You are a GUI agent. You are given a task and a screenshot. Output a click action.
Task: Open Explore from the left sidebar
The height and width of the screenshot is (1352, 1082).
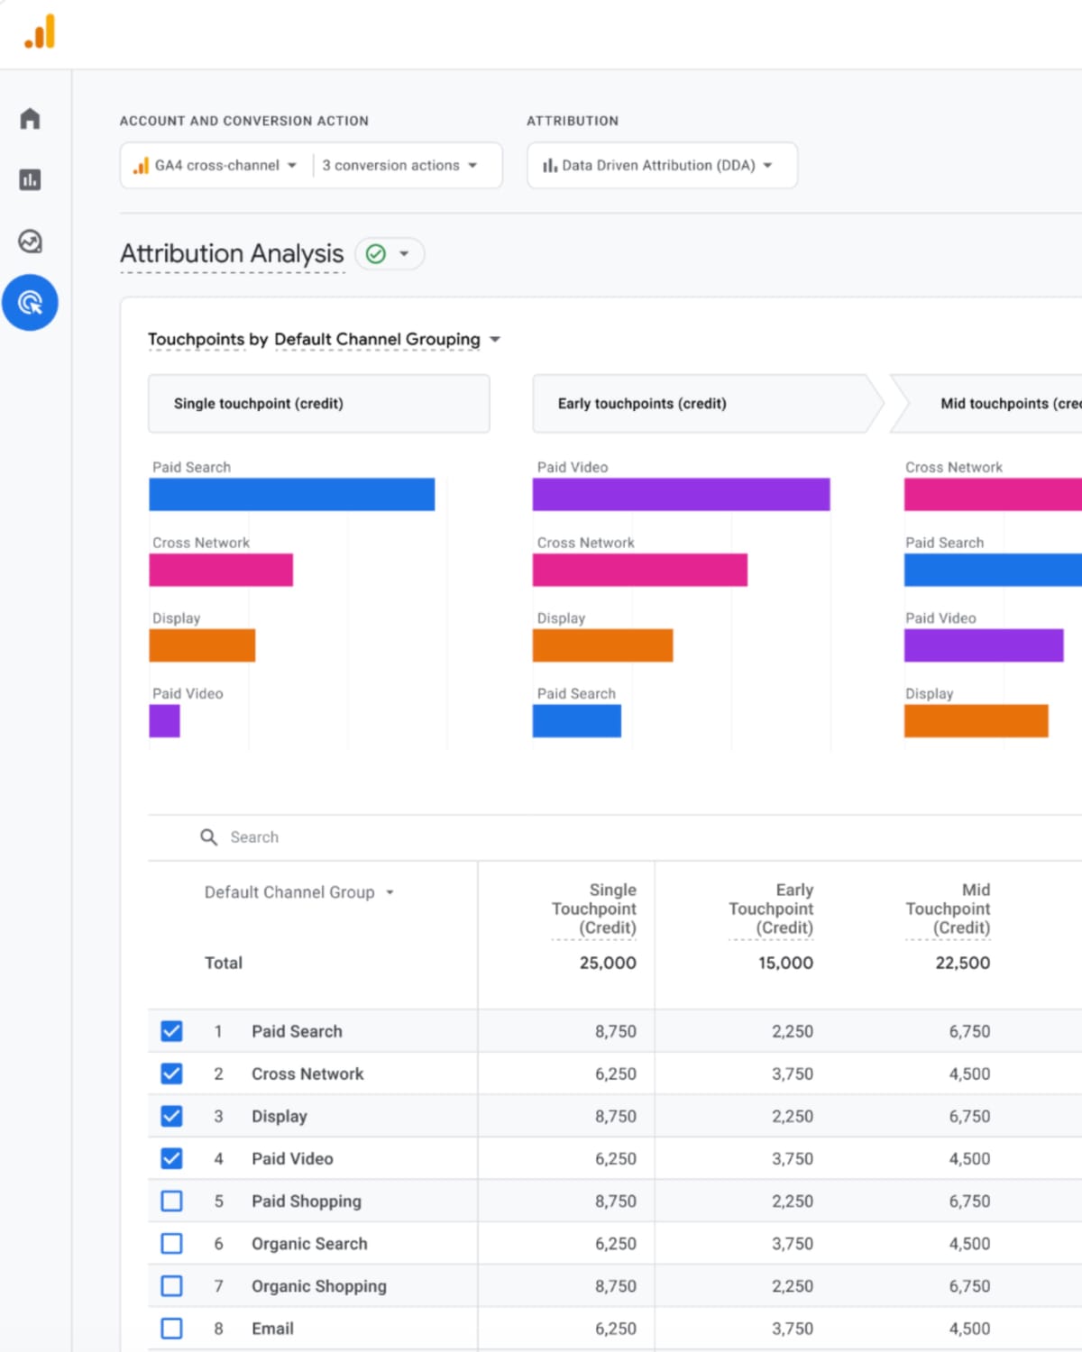coord(31,242)
